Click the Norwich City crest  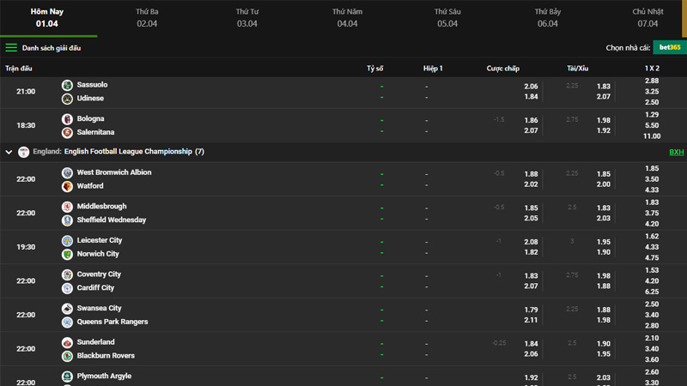tap(67, 254)
